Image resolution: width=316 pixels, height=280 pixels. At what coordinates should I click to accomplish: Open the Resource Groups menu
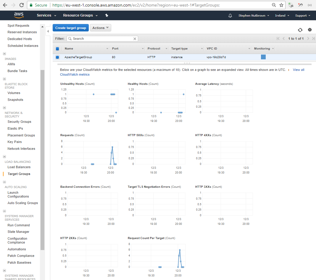click(x=80, y=15)
